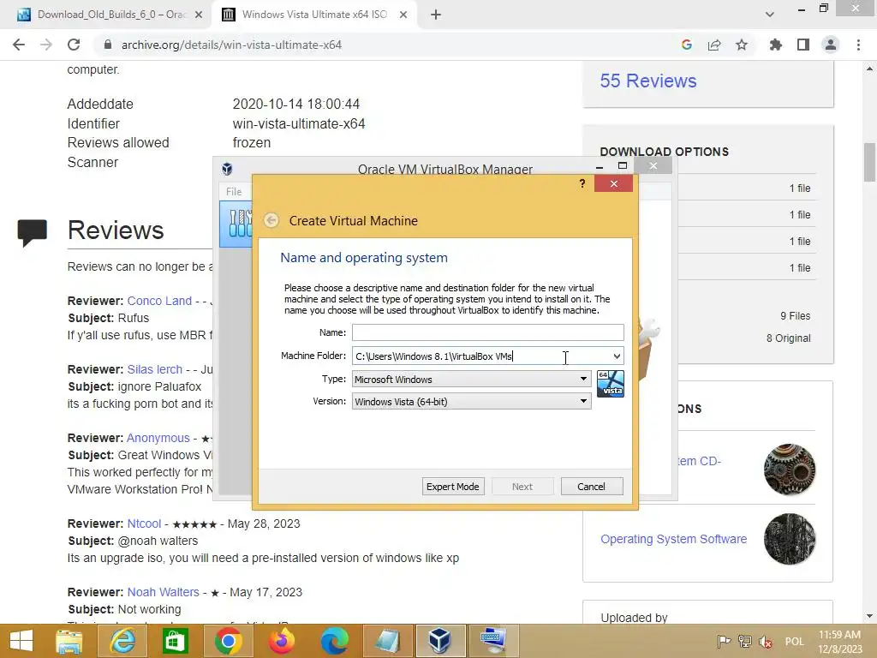
Task: Open Chrome three-dot menu
Action: 858,45
